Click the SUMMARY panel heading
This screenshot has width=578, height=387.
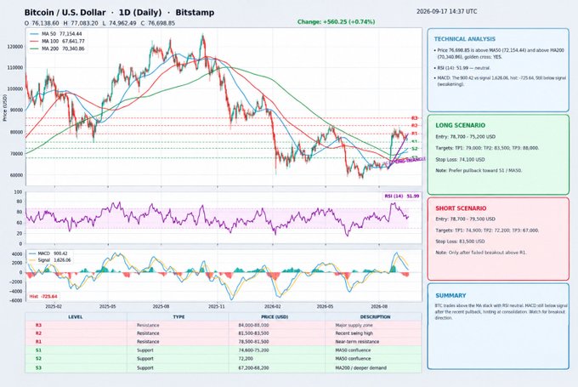[x=450, y=296]
